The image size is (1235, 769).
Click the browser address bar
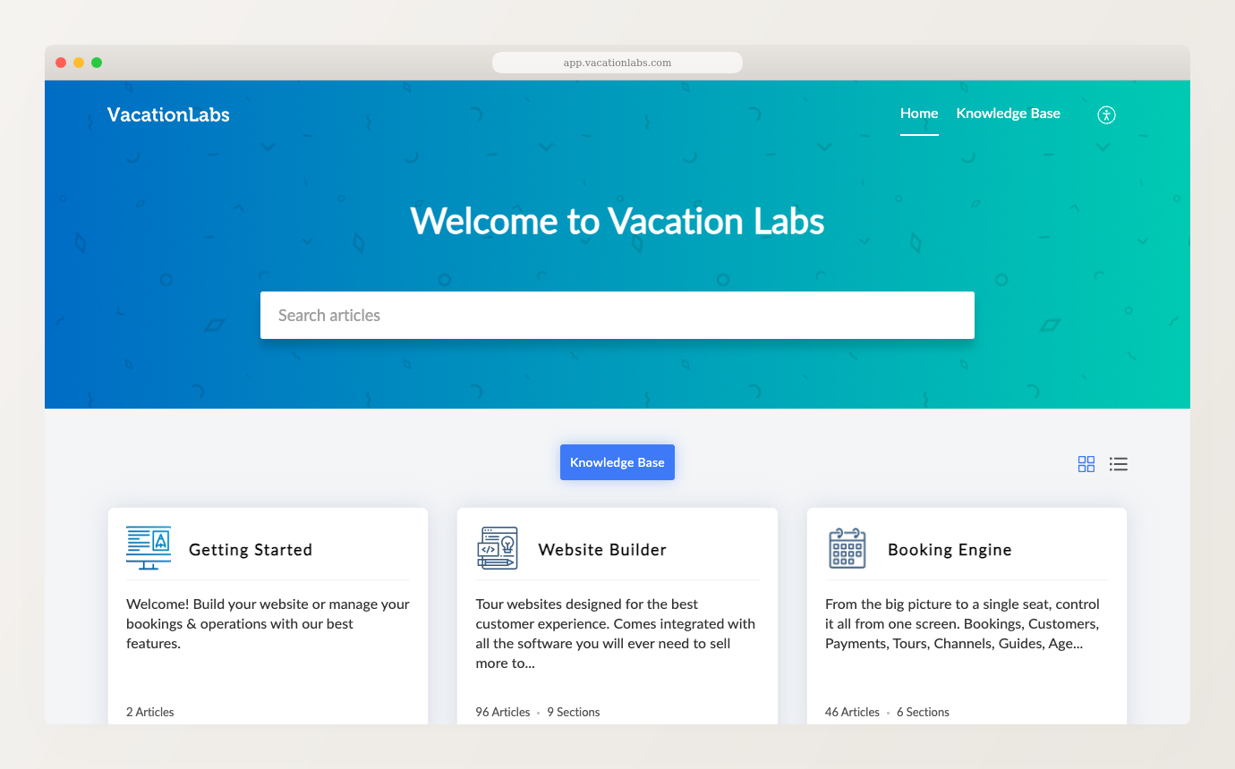pyautogui.click(x=617, y=63)
